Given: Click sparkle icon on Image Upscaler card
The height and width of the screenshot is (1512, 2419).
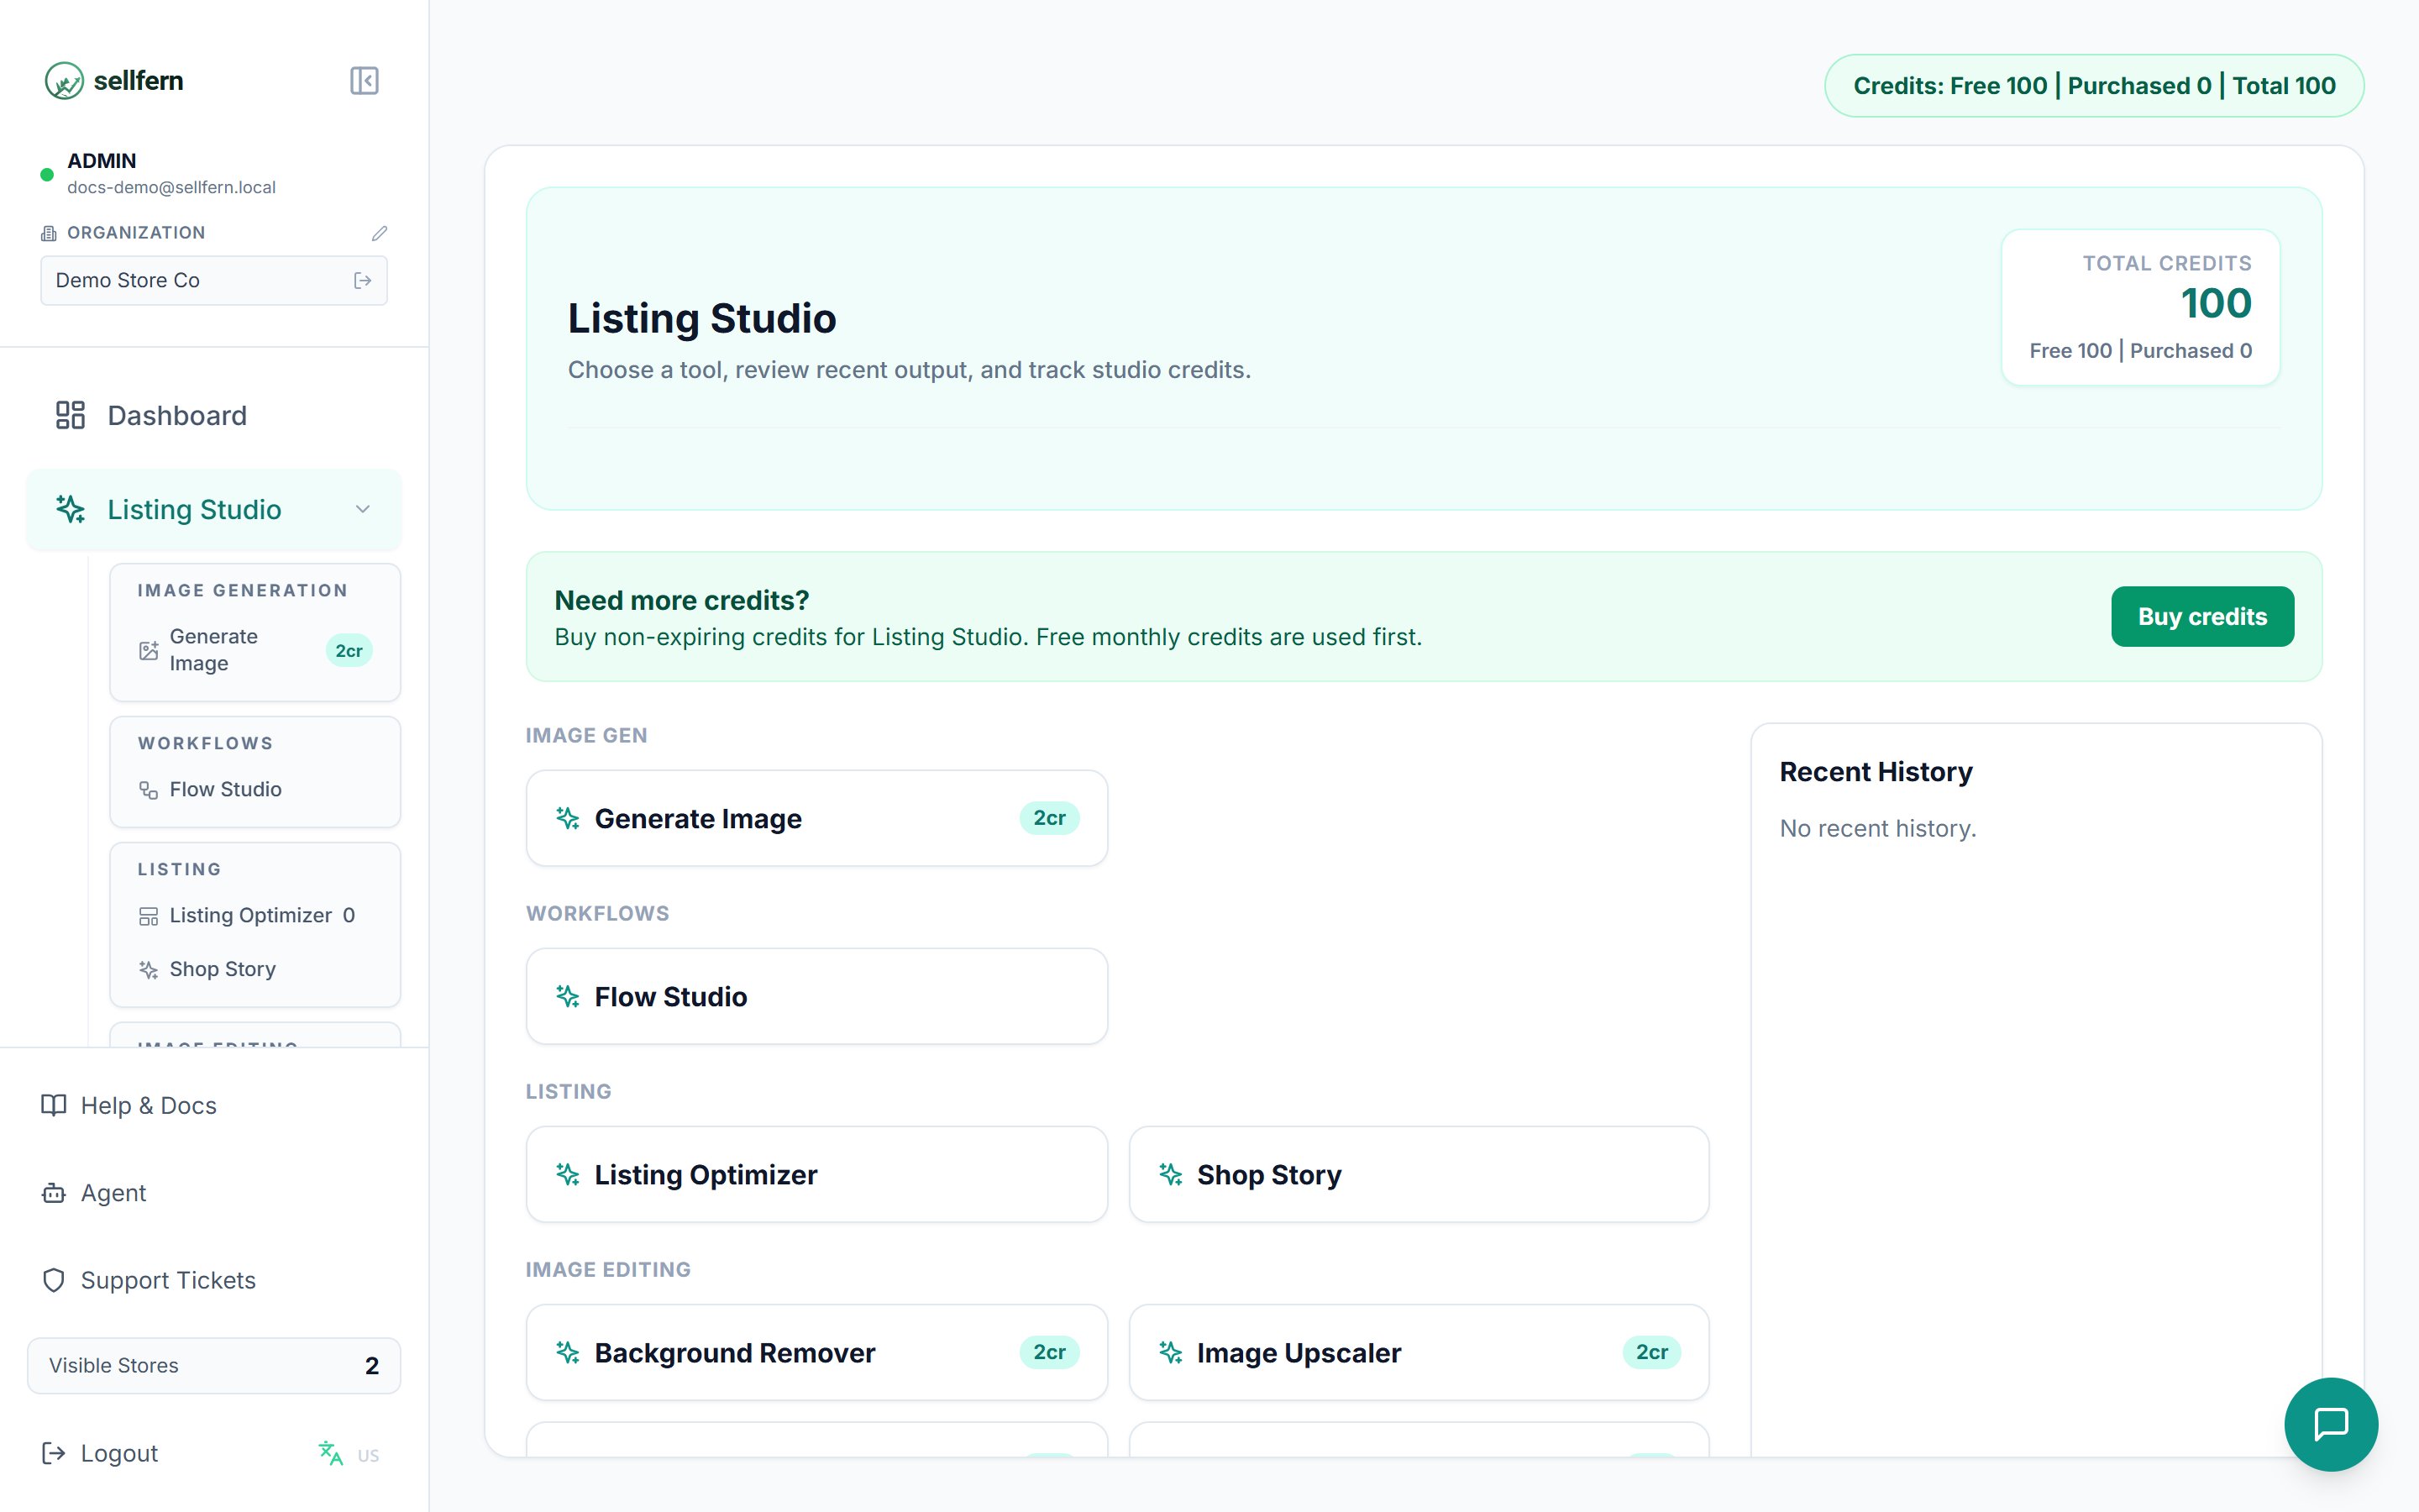Looking at the screenshot, I should tap(1171, 1352).
